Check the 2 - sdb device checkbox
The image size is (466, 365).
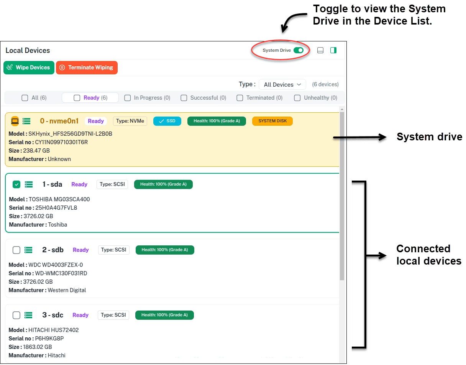tap(16, 250)
